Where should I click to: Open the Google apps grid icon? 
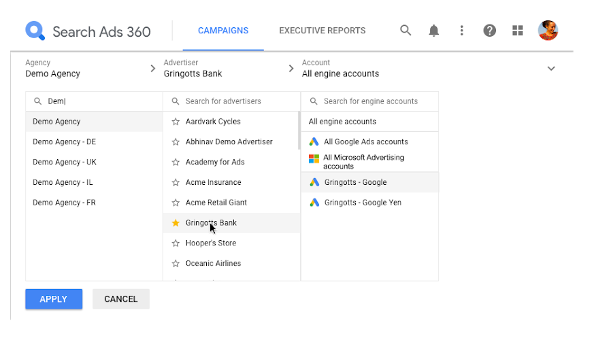517,31
